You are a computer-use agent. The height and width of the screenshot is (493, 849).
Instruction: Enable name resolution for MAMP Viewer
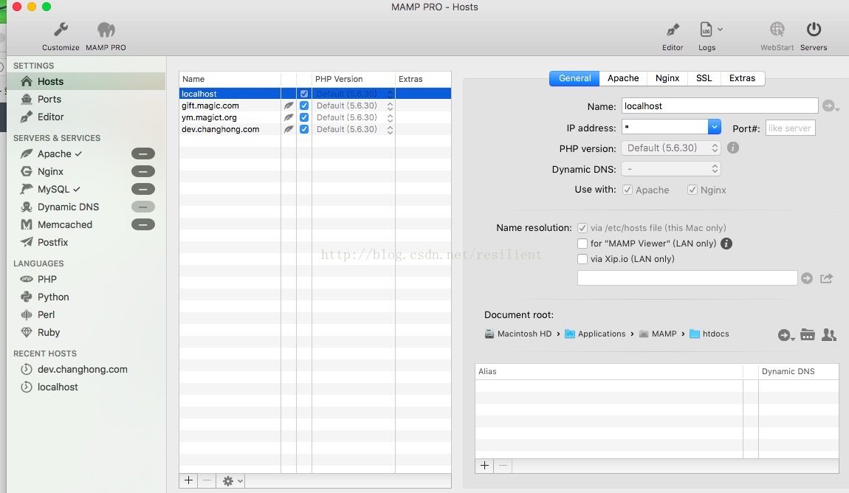582,244
